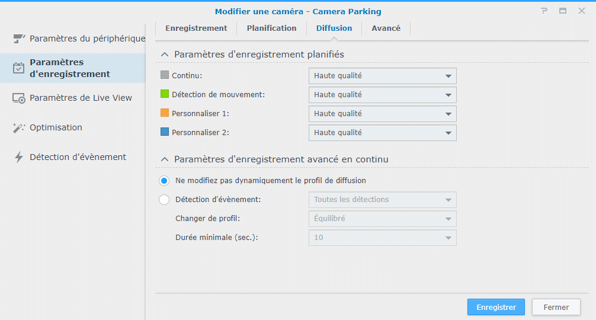Open the Personnaliser 2 quality dropdown
Screen dimensions: 596x320
[382, 133]
